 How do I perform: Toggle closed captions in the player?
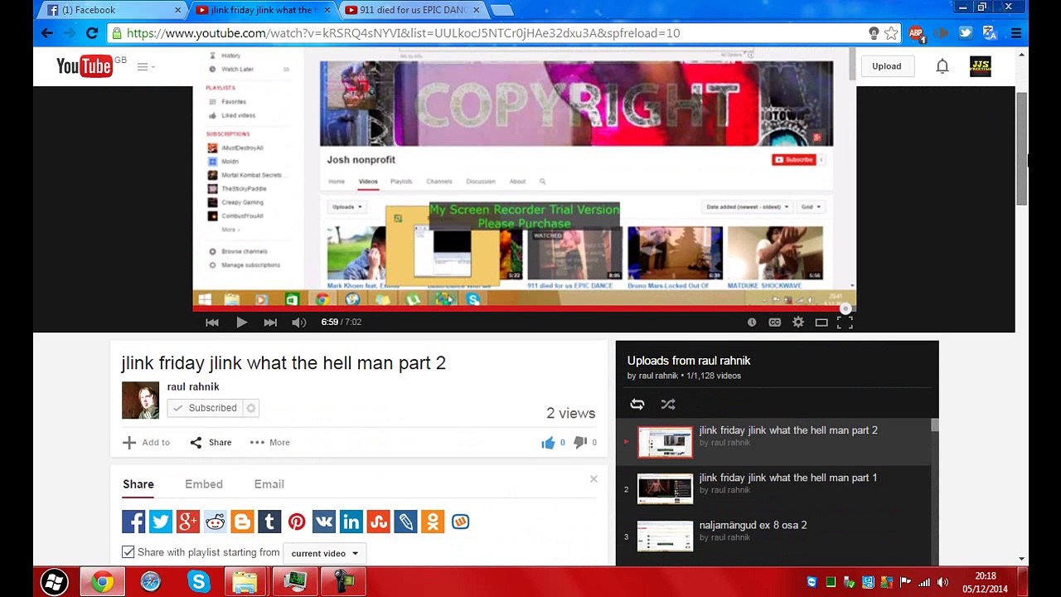click(x=775, y=323)
